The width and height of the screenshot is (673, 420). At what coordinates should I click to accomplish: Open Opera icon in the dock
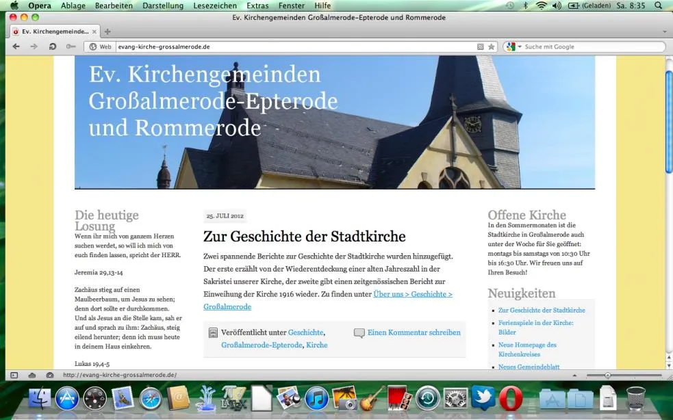click(511, 398)
